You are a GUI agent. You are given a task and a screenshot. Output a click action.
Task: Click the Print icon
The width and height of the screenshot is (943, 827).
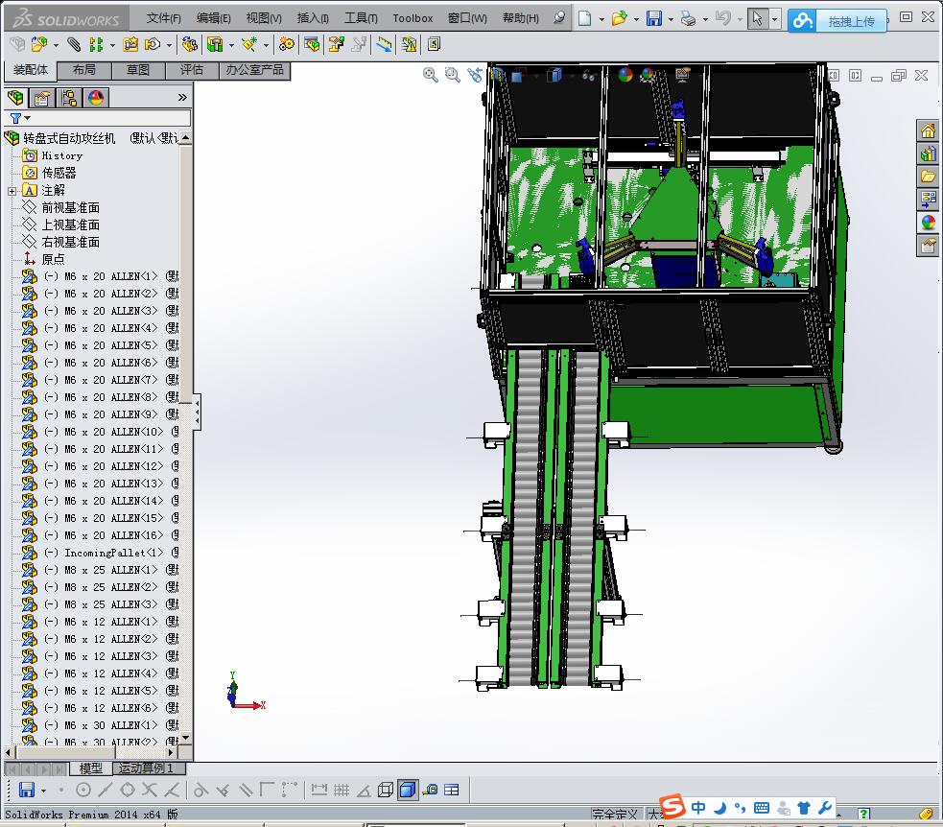click(689, 18)
